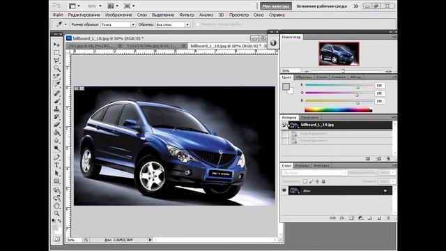Select Основная рабочая среда workspace
The image size is (446, 251).
[x=321, y=6]
